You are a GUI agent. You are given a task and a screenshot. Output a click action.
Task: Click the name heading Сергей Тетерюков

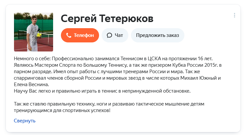point(107,18)
